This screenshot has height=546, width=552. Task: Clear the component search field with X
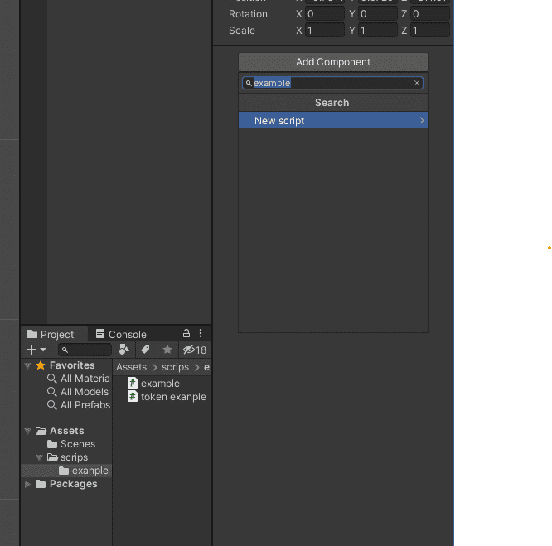click(416, 83)
